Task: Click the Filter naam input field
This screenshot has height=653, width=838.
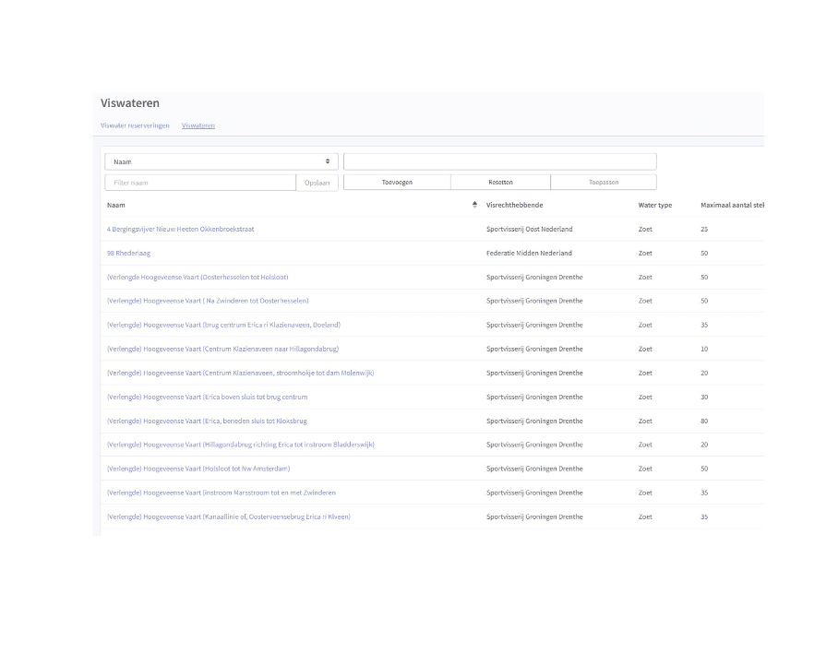Action: [x=199, y=183]
